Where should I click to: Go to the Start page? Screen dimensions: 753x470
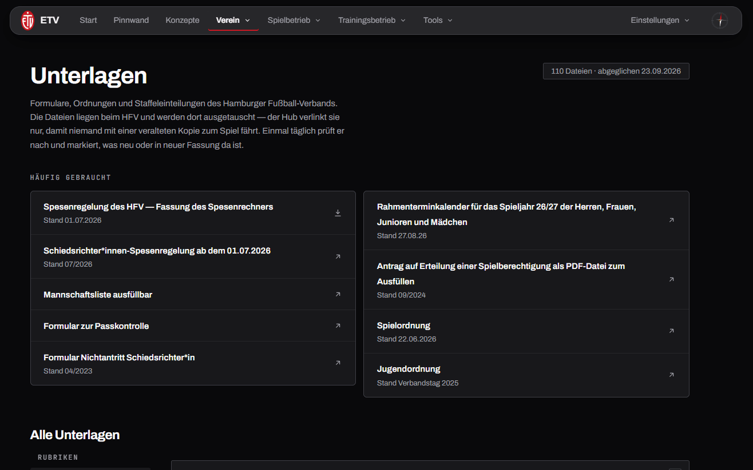(x=88, y=21)
